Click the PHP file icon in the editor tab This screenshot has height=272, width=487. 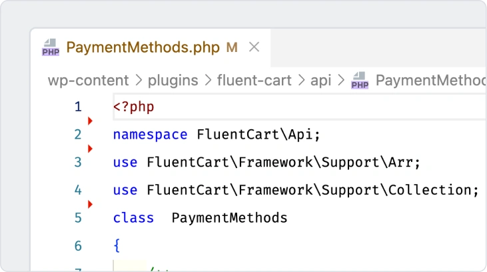(50, 47)
